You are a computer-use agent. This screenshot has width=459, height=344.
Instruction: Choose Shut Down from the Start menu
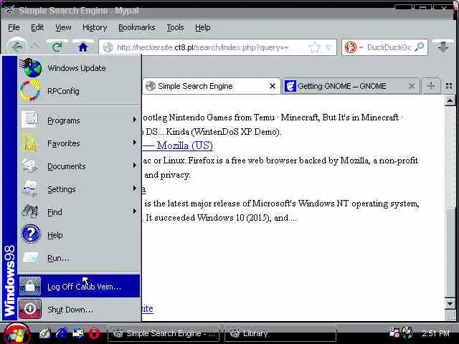79,309
